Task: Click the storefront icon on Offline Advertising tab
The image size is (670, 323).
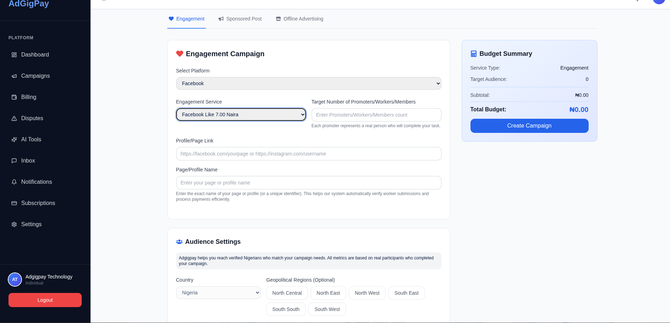Action: 278,19
